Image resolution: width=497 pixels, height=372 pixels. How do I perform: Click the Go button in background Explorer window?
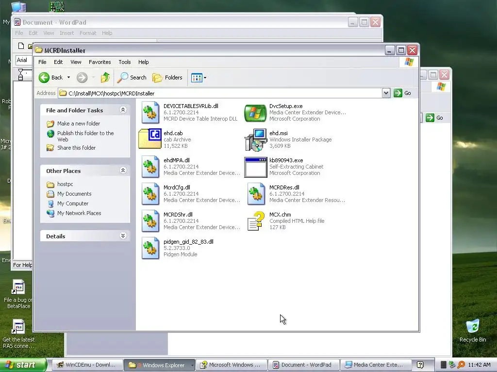tap(434, 118)
